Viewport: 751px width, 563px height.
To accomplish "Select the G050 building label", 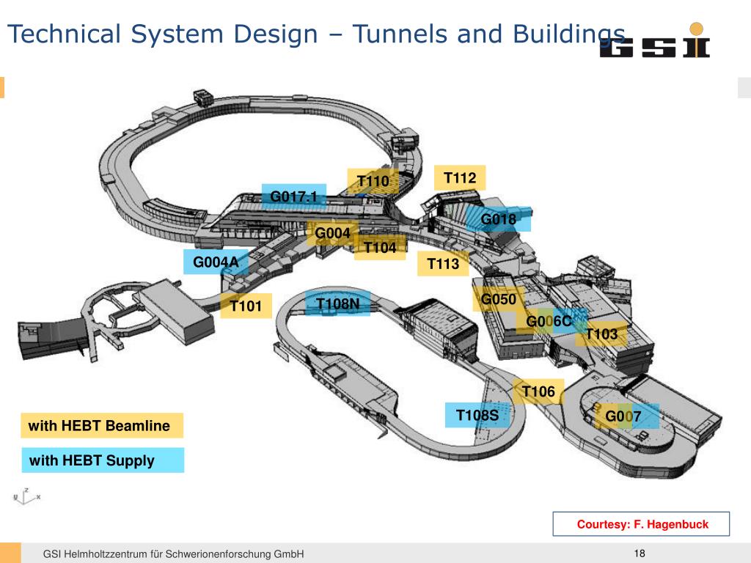I will coord(499,299).
